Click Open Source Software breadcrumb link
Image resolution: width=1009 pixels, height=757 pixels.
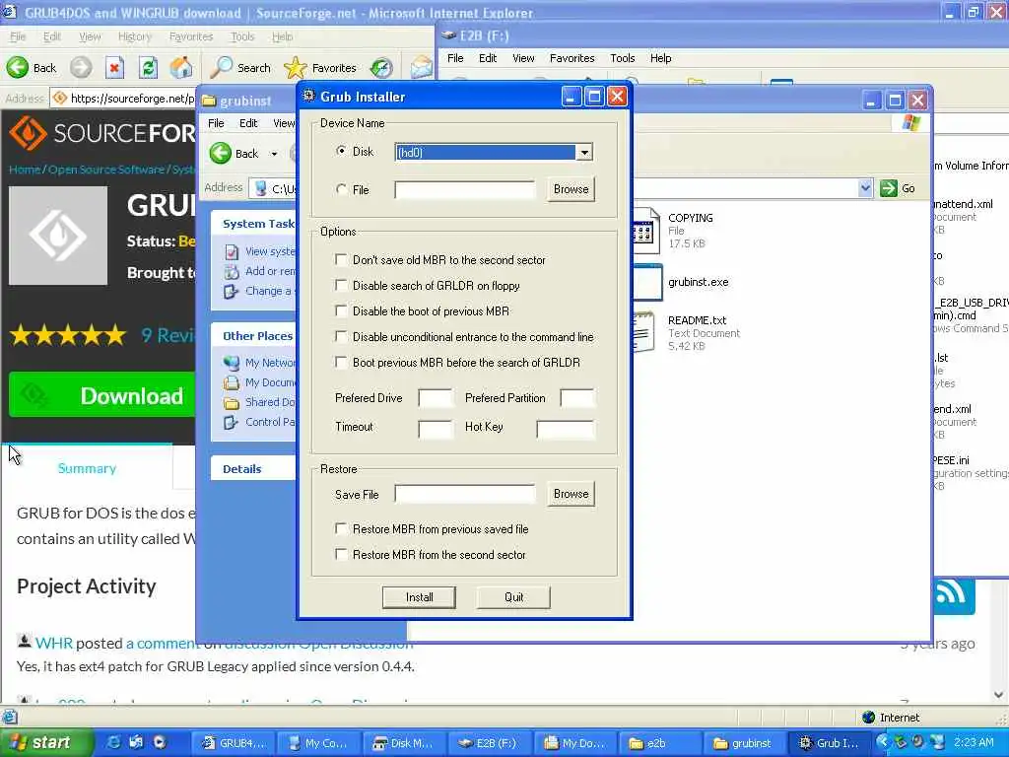click(106, 170)
